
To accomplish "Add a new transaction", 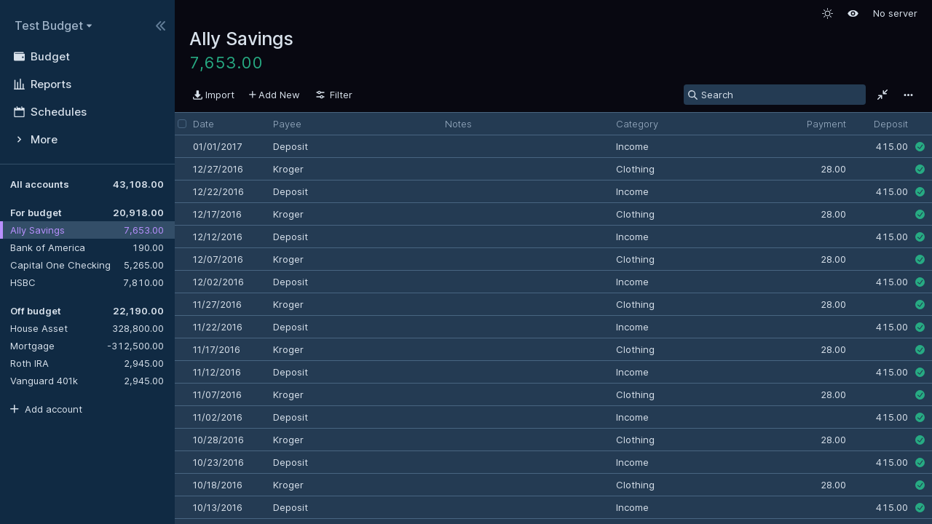I will pyautogui.click(x=274, y=95).
